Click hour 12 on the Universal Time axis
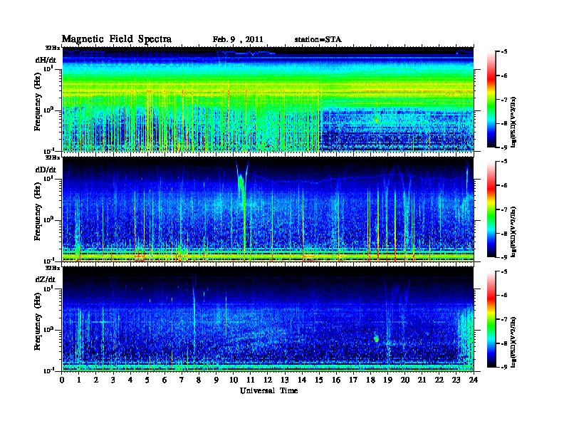564x436 pixels. click(268, 380)
